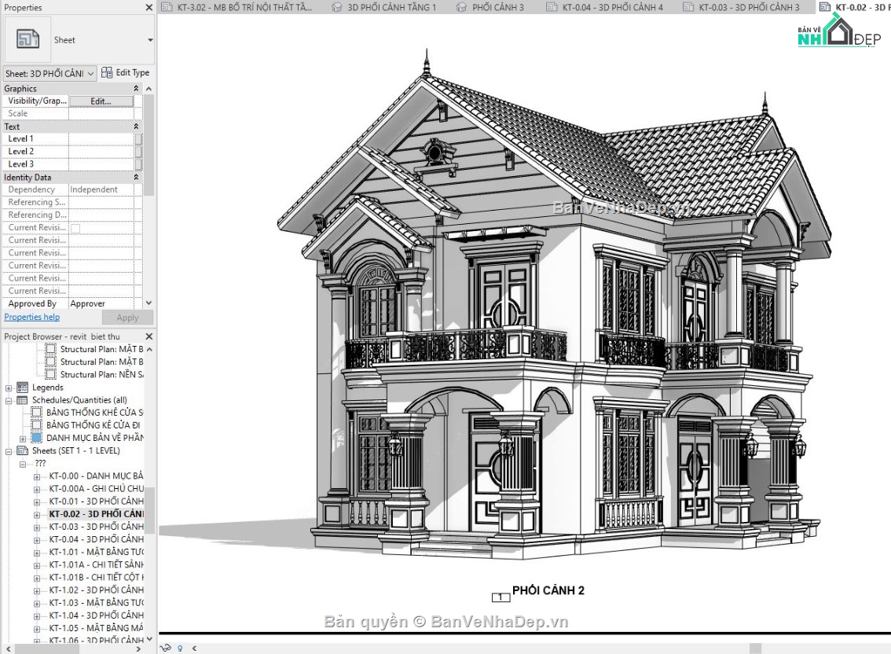Collapse the Text property group
The width and height of the screenshot is (891, 654).
(136, 127)
